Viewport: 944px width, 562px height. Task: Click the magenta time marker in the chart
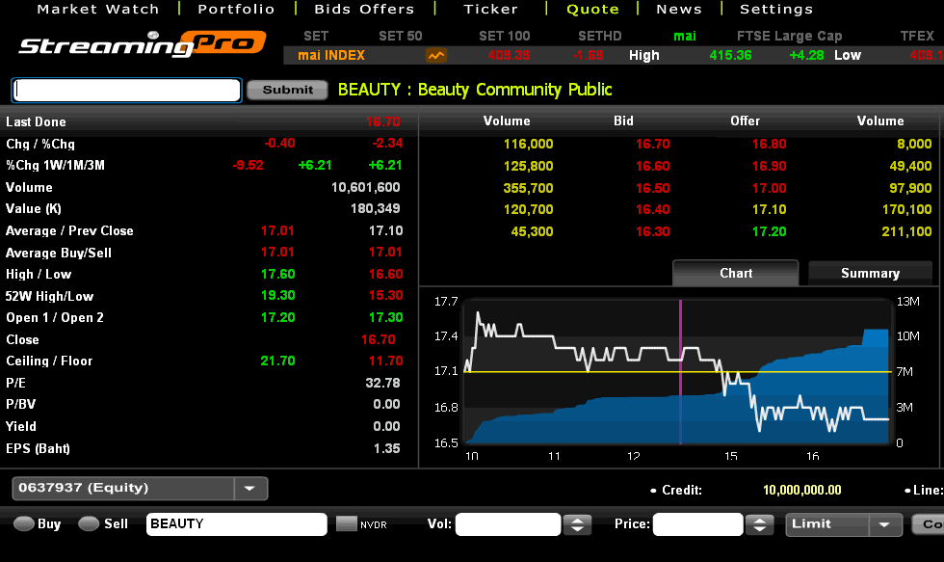coord(681,372)
